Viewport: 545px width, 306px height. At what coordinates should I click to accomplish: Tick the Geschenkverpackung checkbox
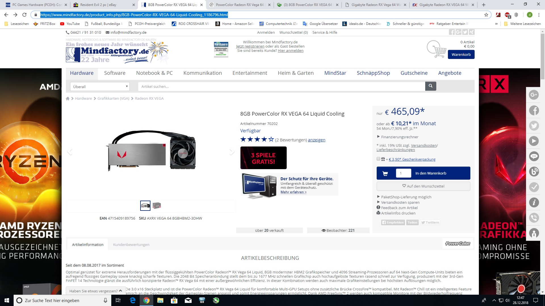(378, 159)
